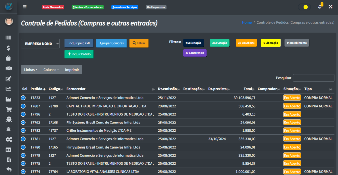Image resolution: width=338 pixels, height=175 pixels.
Task: Click the handshake icon in sidebar
Action: coord(9,68)
